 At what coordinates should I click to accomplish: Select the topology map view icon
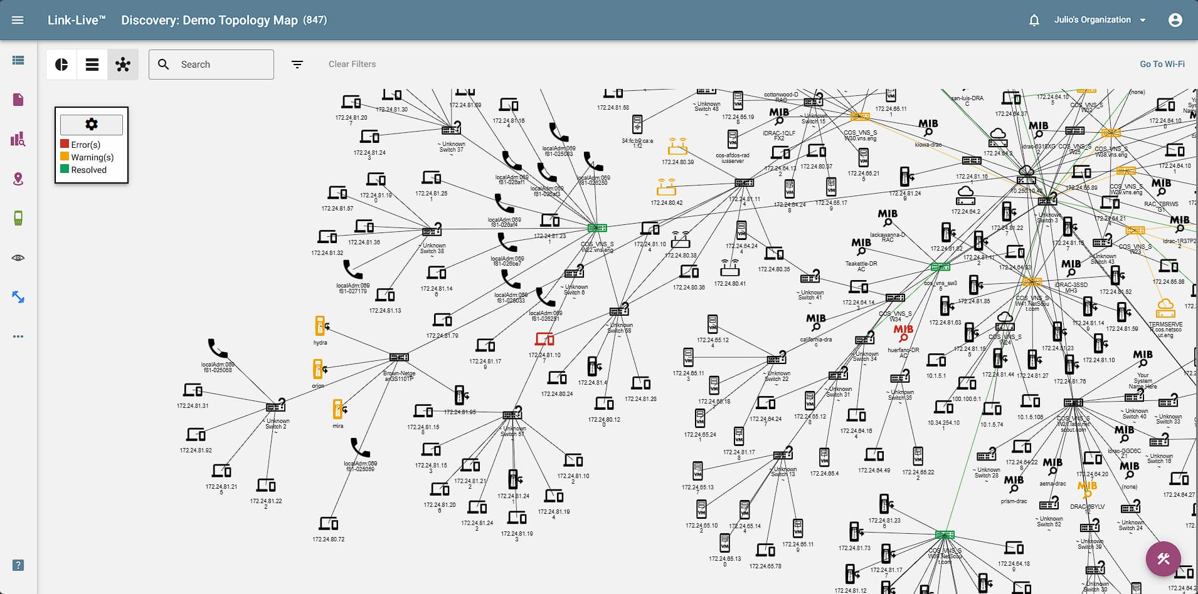[123, 64]
